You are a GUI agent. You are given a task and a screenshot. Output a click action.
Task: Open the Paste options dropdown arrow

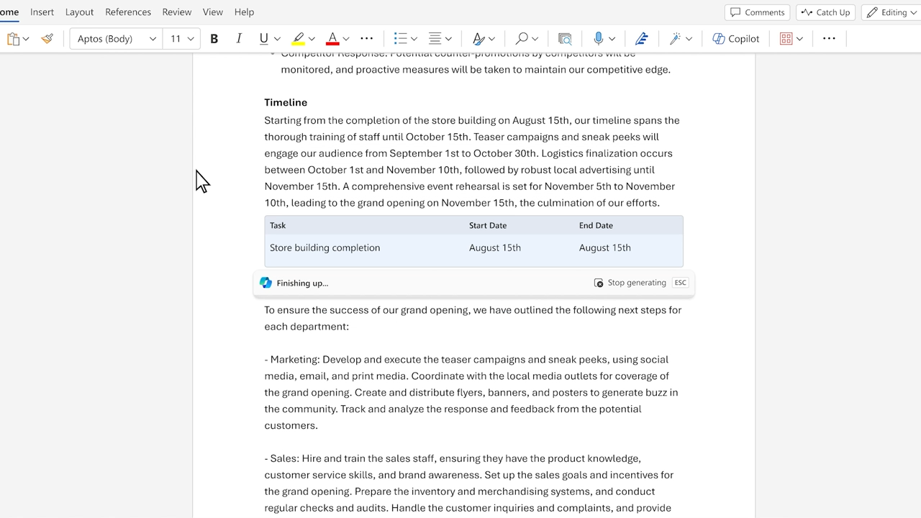[x=26, y=39]
